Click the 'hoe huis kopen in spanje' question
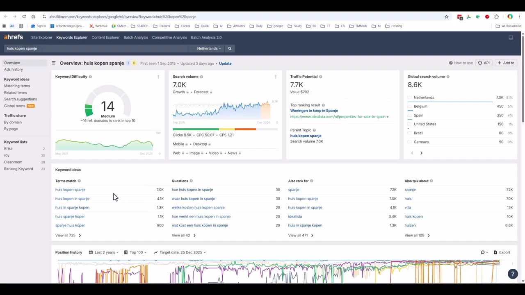 192,190
